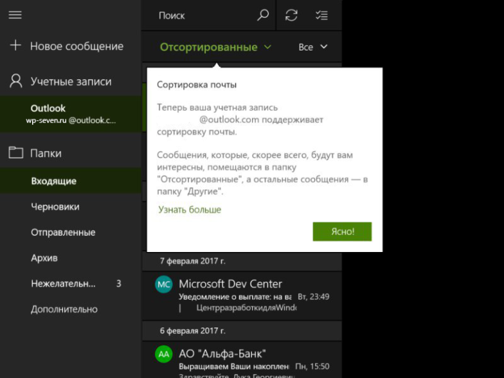
Task: Expand the Отсортированные dropdown
Action: pyautogui.click(x=215, y=47)
